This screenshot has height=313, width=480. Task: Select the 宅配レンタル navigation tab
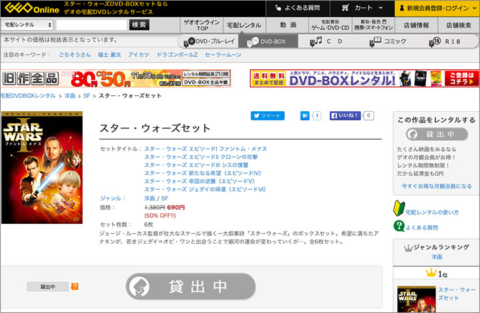tap(244, 25)
